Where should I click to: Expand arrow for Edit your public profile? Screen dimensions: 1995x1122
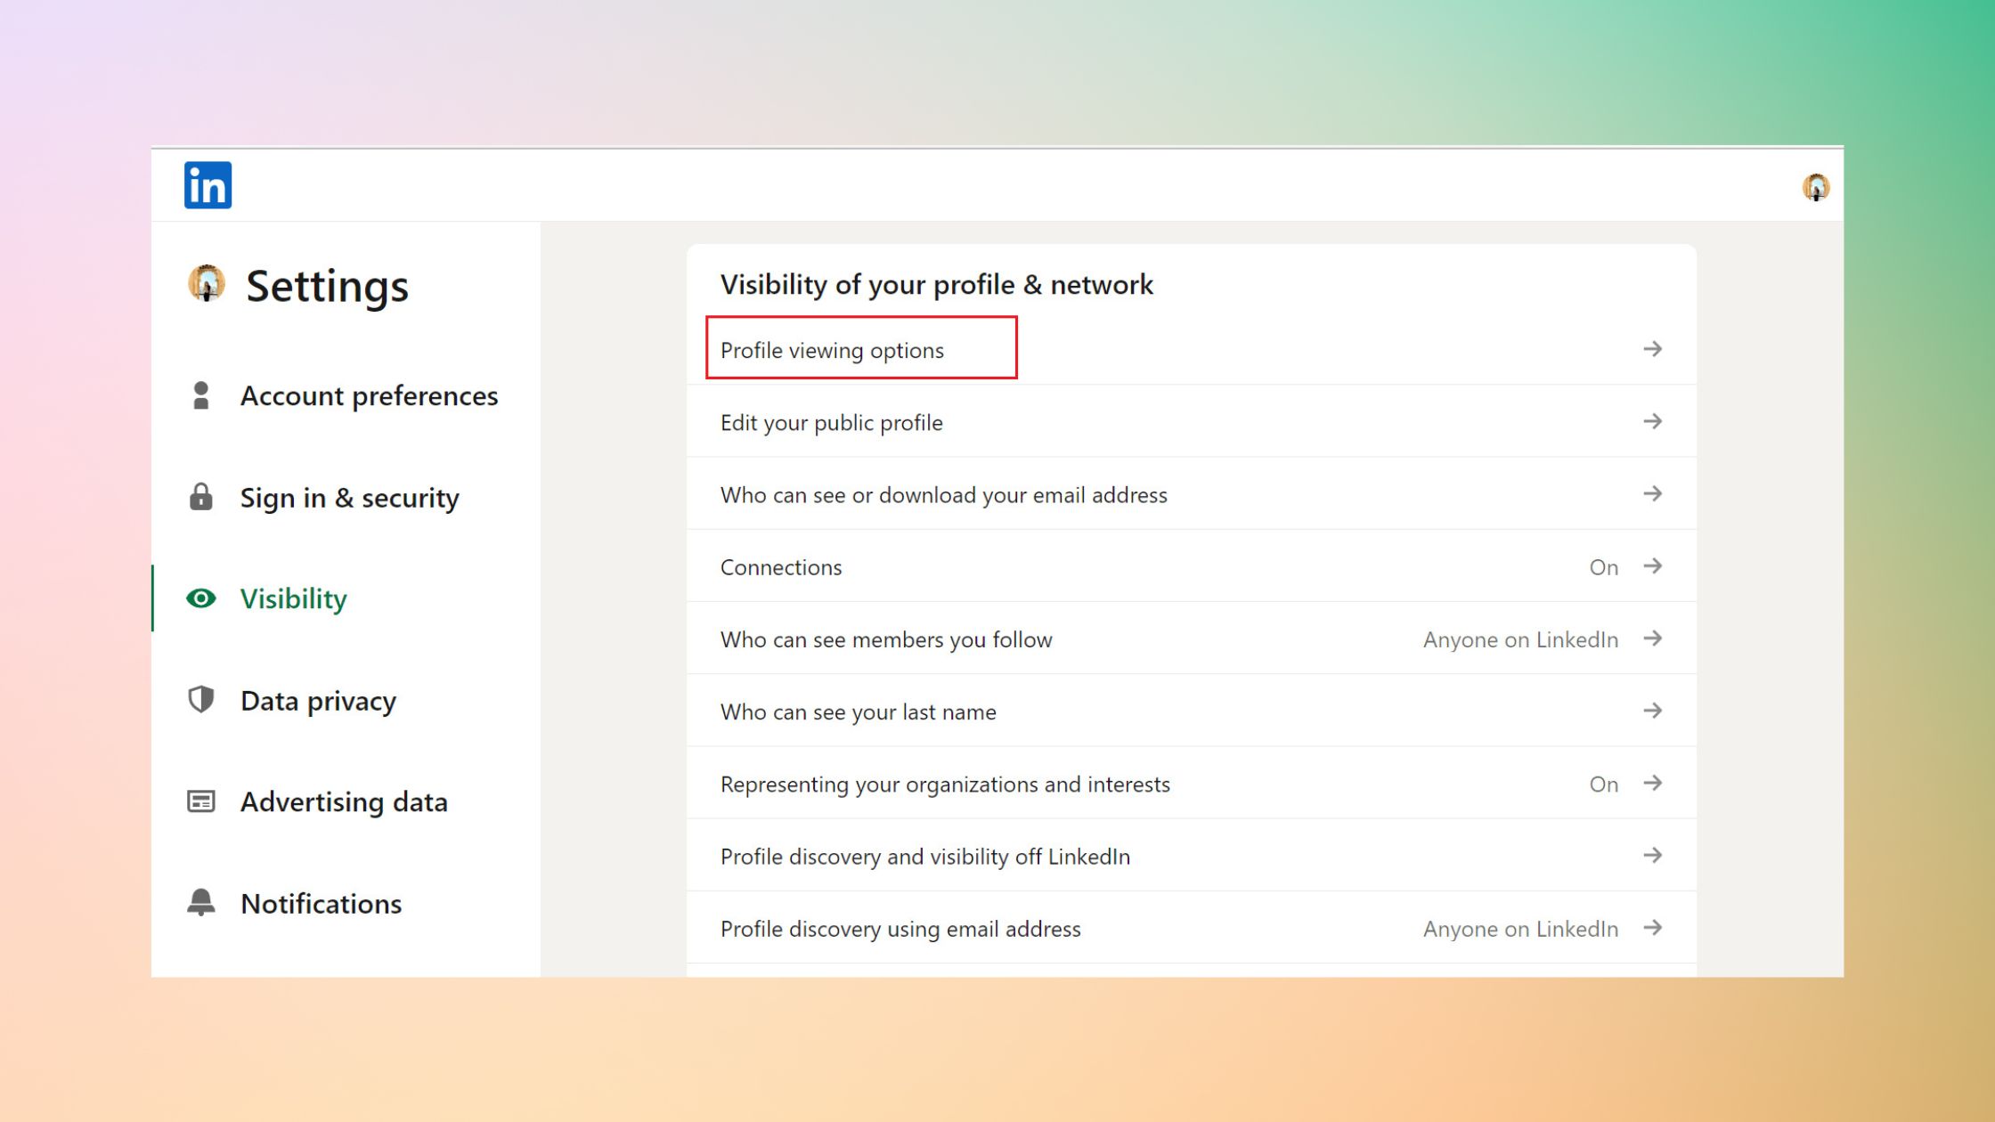tap(1652, 421)
